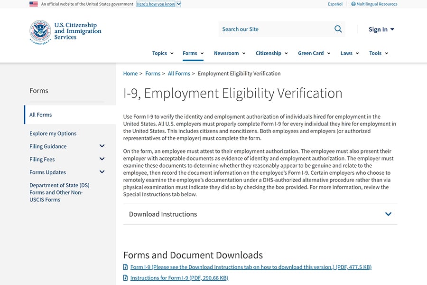
Task: Expand the Forms Updates sidebar chevron
Action: [x=102, y=172]
